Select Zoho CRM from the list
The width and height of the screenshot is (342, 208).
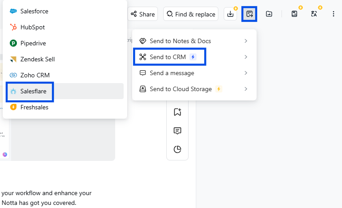tap(65, 75)
